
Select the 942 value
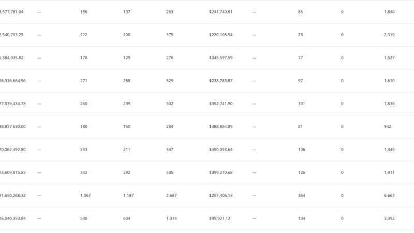(x=388, y=127)
